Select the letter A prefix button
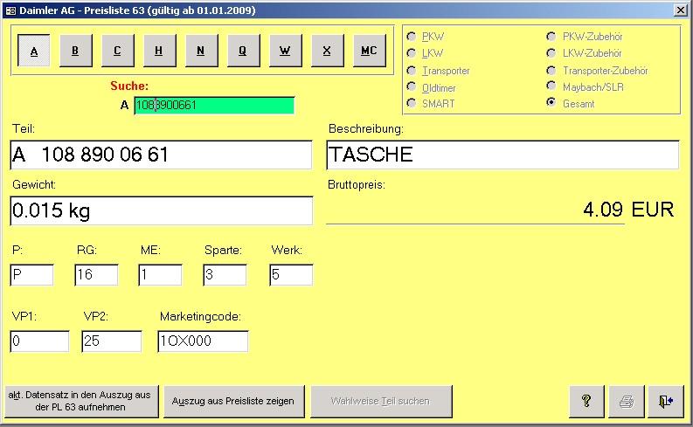 pyautogui.click(x=34, y=51)
